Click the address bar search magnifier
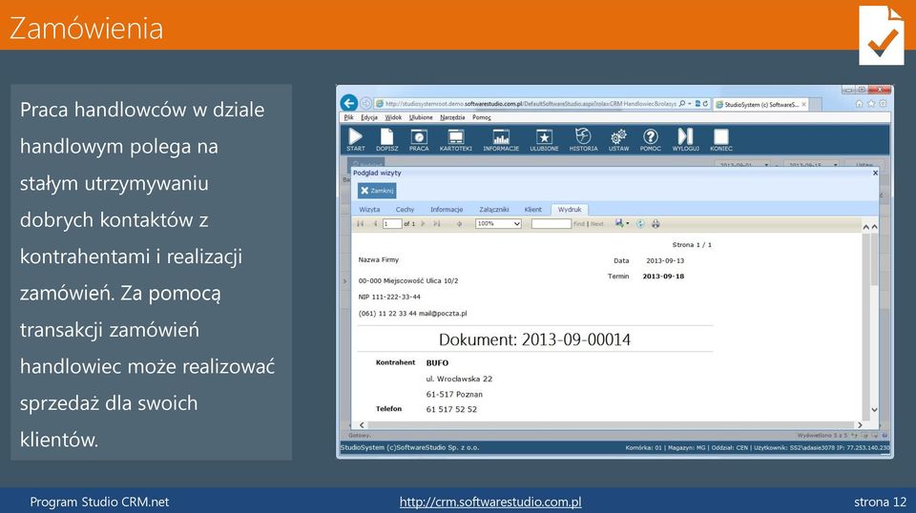The height and width of the screenshot is (513, 916). click(681, 104)
